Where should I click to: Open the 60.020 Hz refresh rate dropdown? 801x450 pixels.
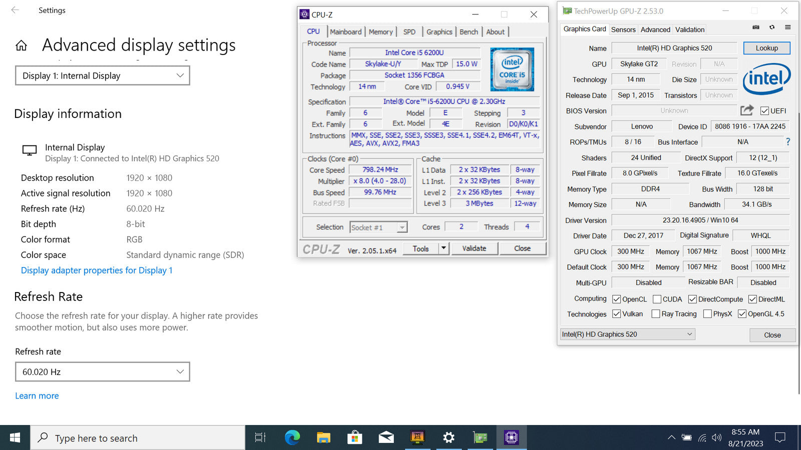click(x=103, y=371)
